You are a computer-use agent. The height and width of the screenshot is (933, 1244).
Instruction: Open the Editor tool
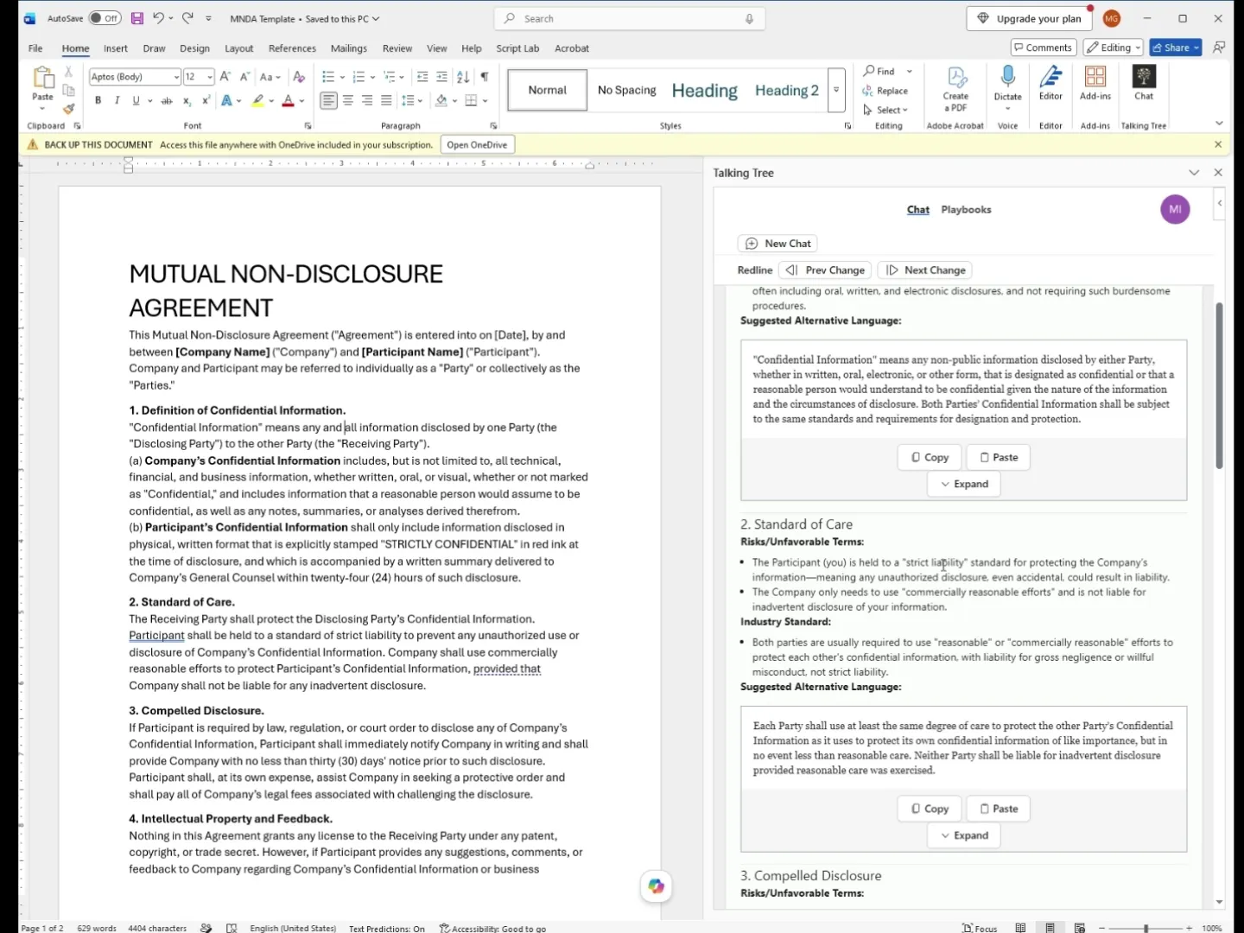(1050, 84)
